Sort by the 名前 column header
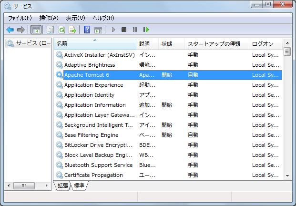 (x=95, y=44)
